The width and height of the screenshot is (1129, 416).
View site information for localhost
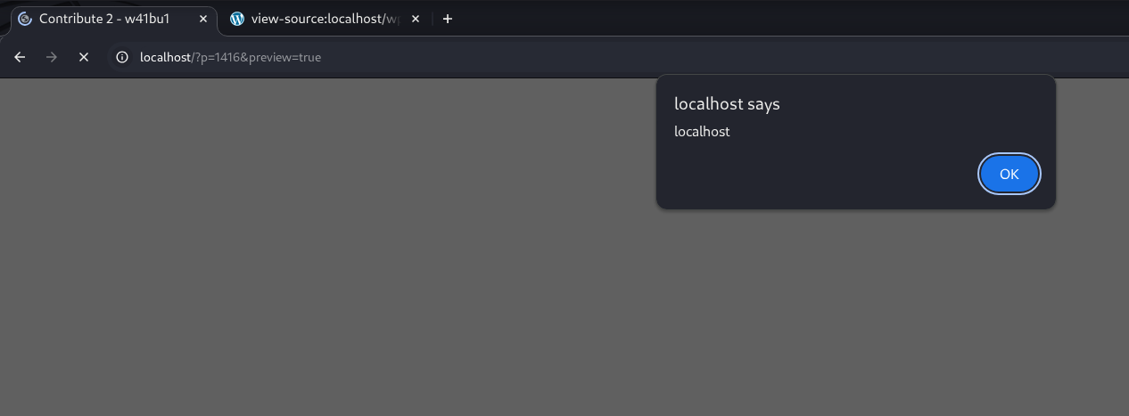(x=123, y=57)
